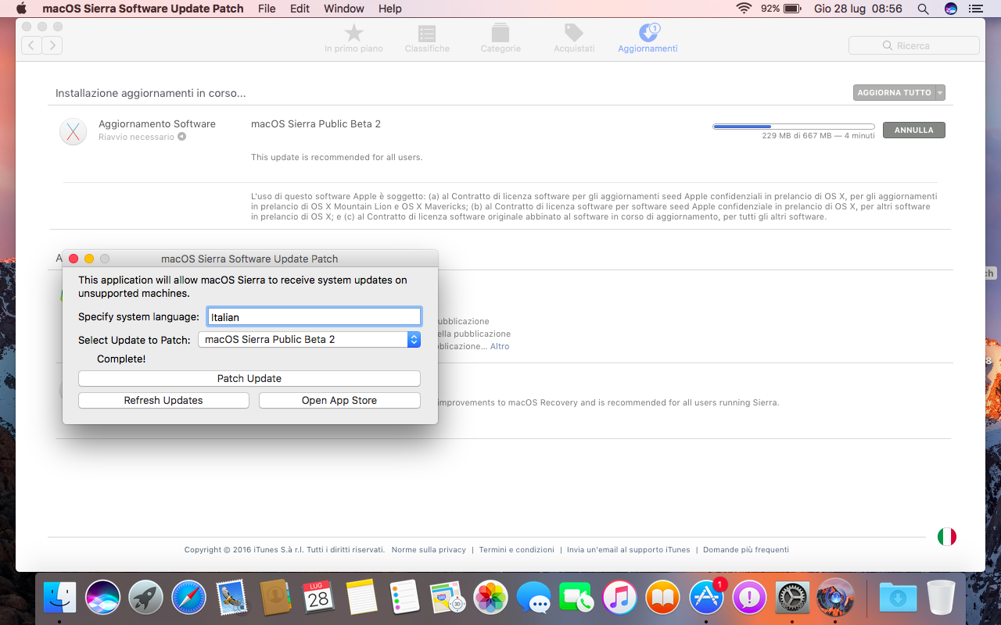Click the macOS Sierra patch app Dock icon

click(835, 598)
